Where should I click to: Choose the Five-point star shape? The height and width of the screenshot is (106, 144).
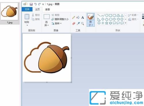click(107, 23)
